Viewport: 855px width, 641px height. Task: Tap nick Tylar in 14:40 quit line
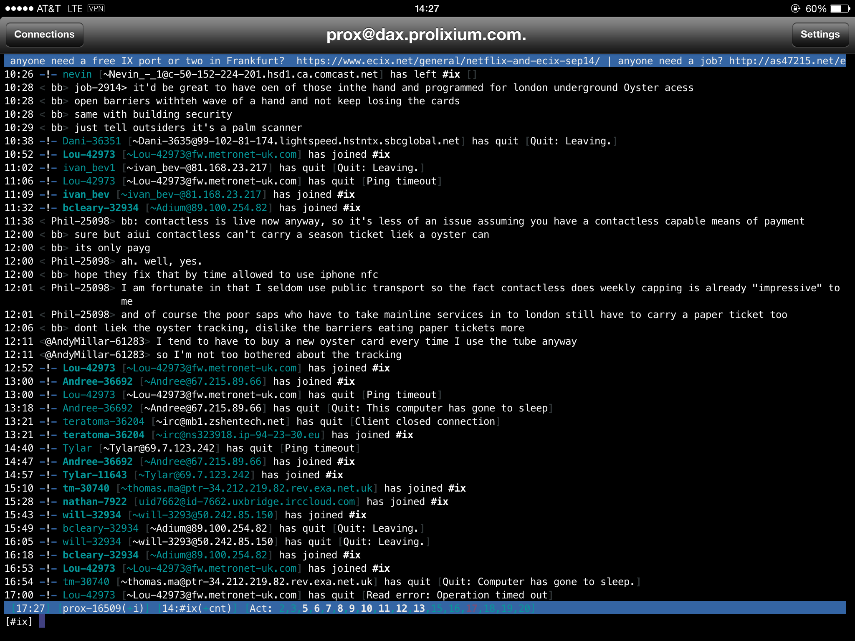coord(77,448)
